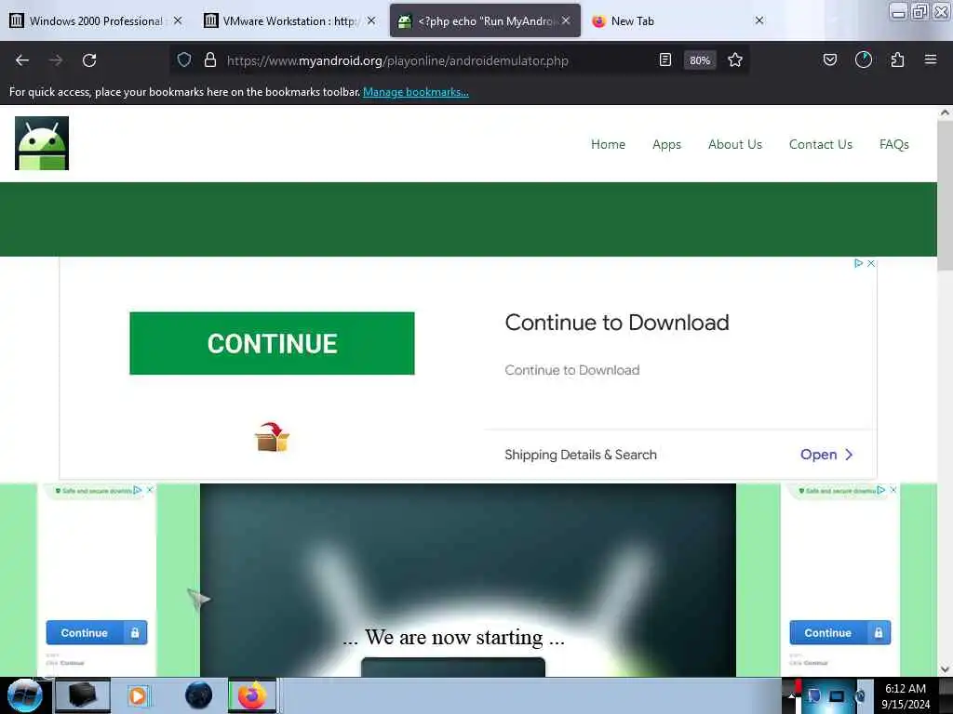Reset the 80% zoom indicator
This screenshot has width=953, height=714.
(x=700, y=60)
